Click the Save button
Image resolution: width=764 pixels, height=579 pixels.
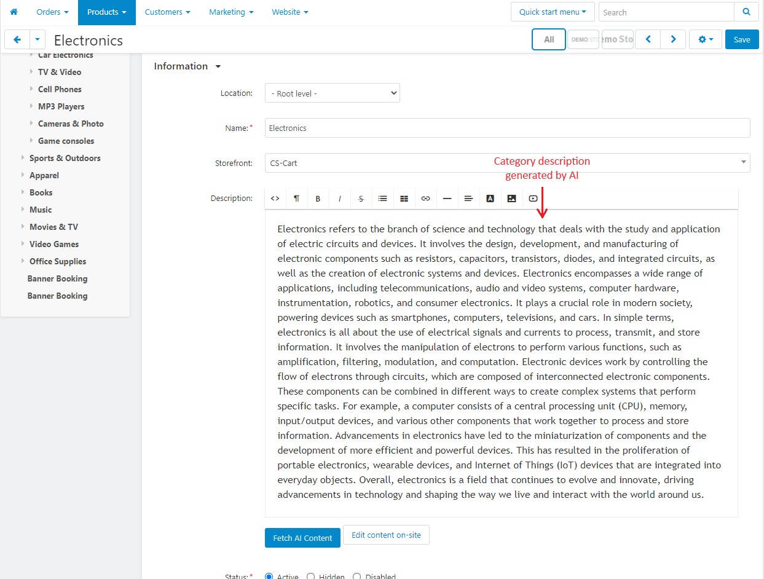(x=742, y=39)
